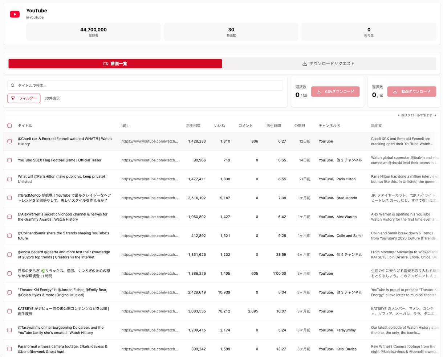Click the 30 動画数 stat card
Viewport: 443px width, 357px height.
(231, 32)
